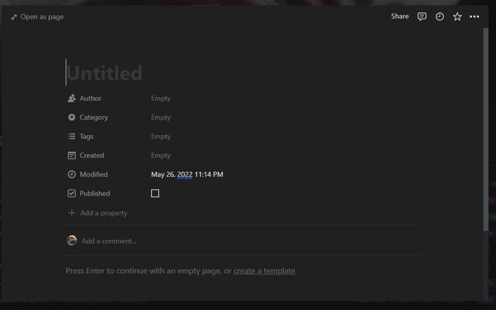Image resolution: width=496 pixels, height=310 pixels.
Task: Click the Published checkmark property icon
Action: click(72, 193)
